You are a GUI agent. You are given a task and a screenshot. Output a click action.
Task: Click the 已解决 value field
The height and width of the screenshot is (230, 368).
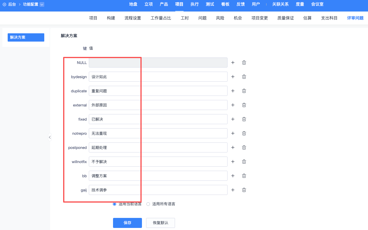point(158,119)
